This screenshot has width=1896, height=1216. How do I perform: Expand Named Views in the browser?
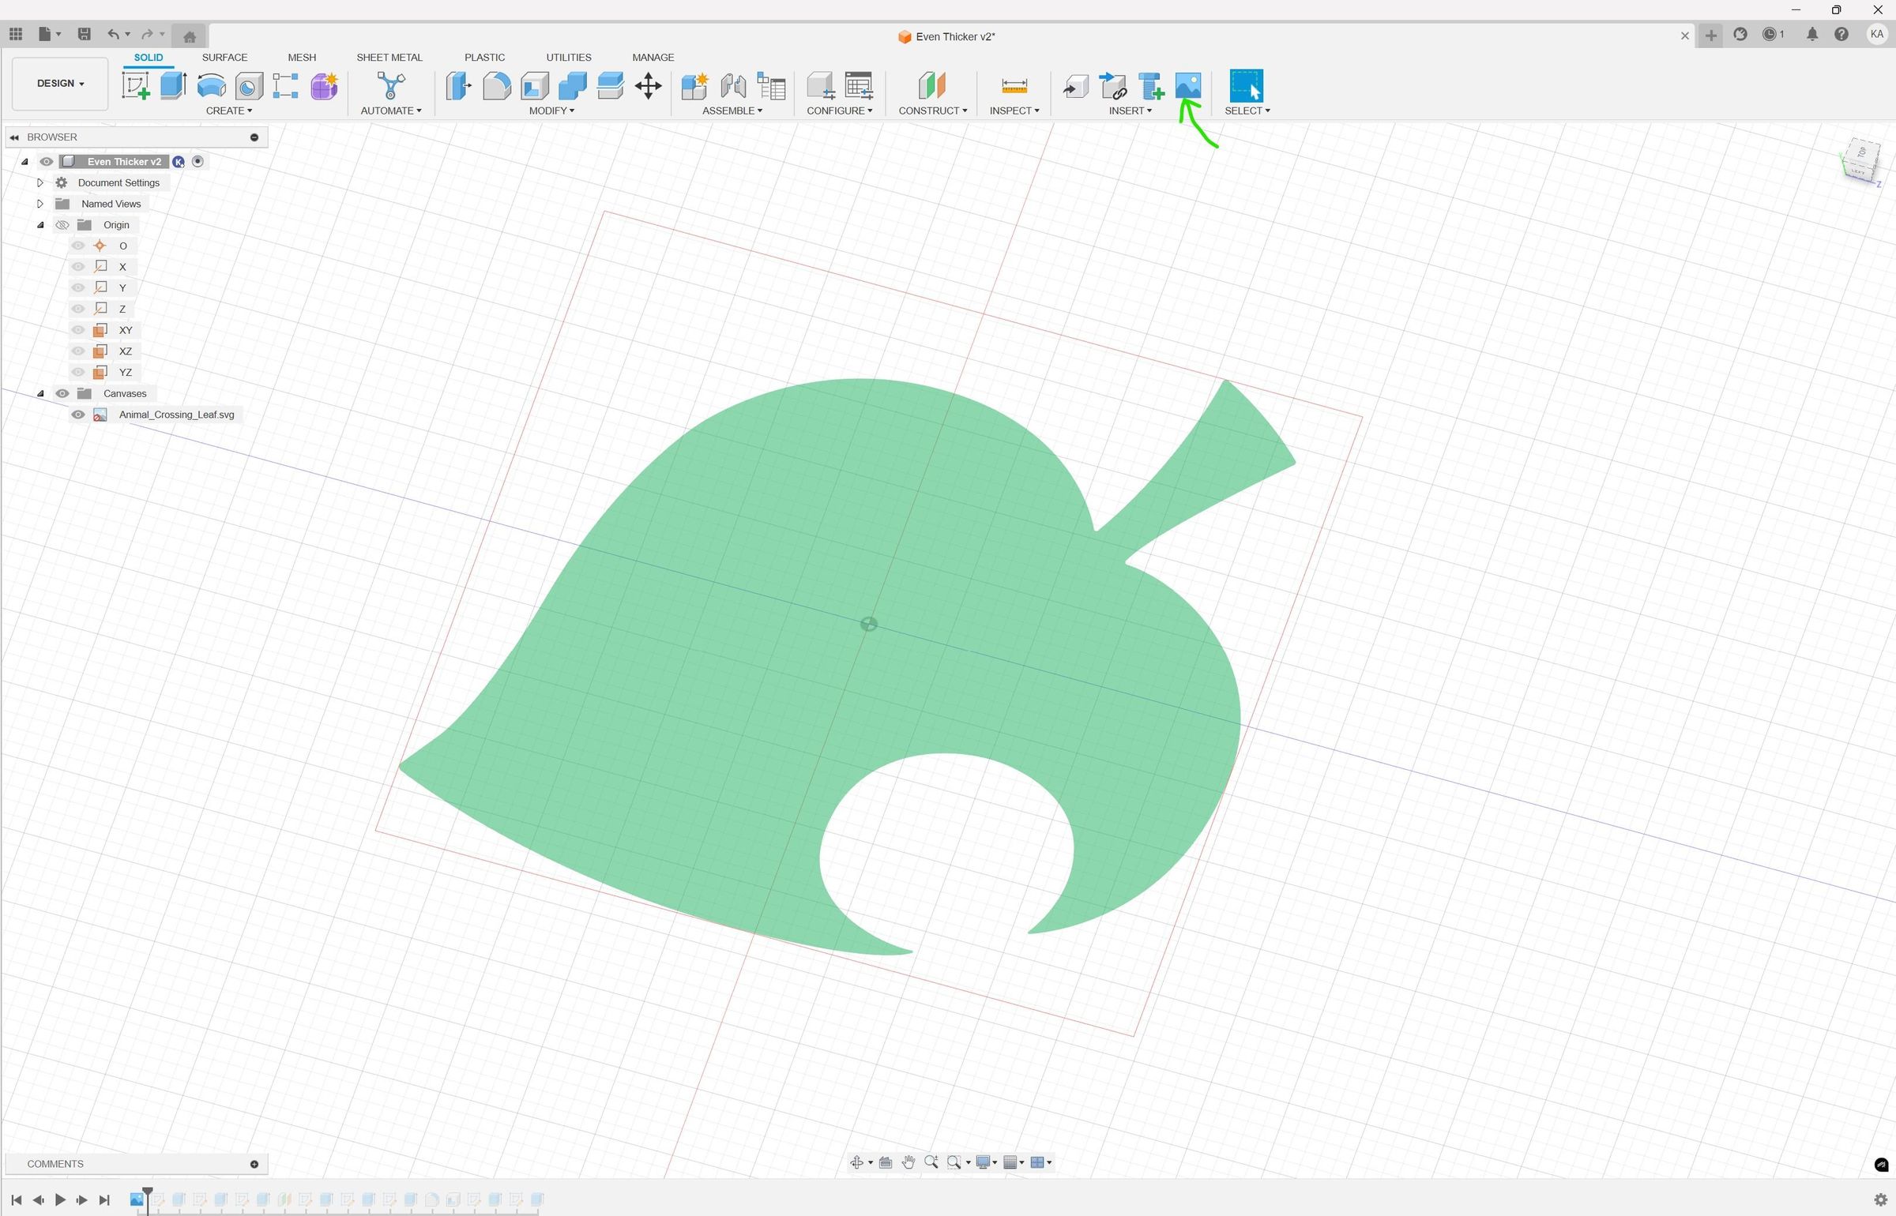tap(39, 203)
